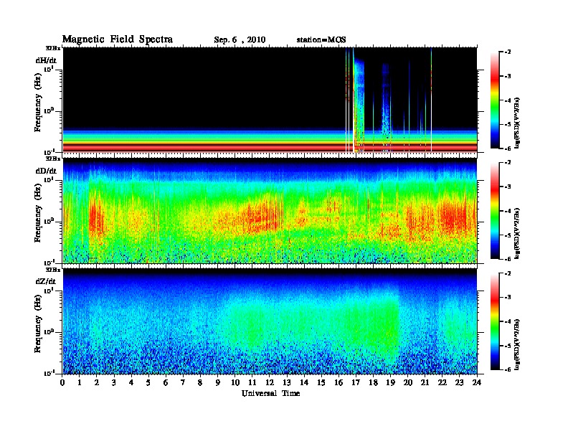Screen dimensions: 568x439
Task: Click hour 11 on the Universal Time axis
Action: pyautogui.click(x=252, y=382)
